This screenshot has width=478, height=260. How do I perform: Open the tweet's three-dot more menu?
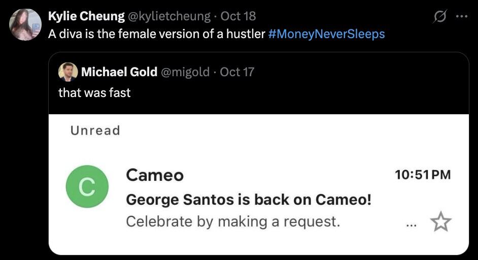point(461,17)
